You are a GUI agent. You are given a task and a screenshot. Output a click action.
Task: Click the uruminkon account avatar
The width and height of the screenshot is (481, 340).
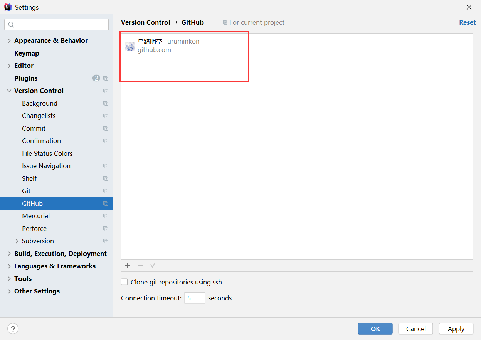pos(130,46)
